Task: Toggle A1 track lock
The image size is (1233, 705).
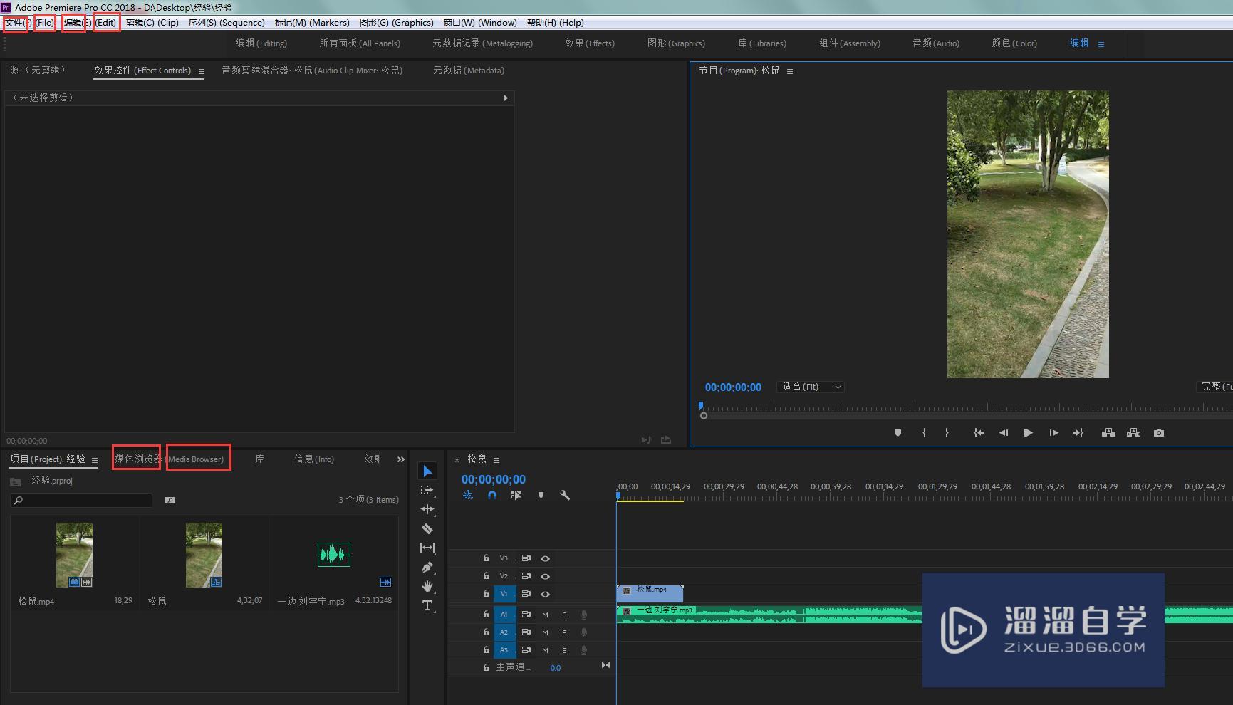Action: [487, 614]
